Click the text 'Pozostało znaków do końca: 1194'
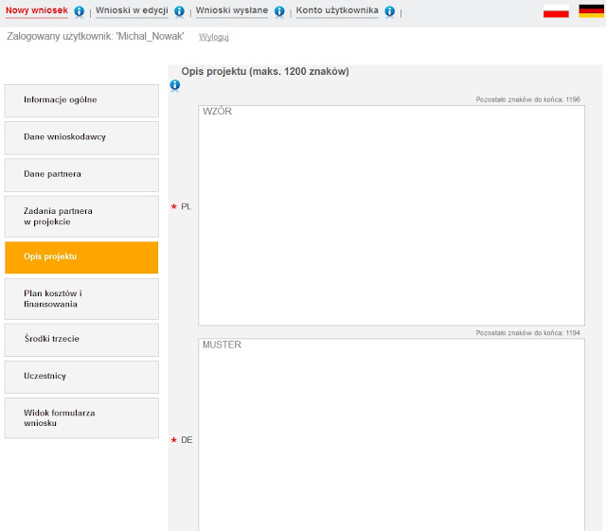This screenshot has width=606, height=531. 528,333
